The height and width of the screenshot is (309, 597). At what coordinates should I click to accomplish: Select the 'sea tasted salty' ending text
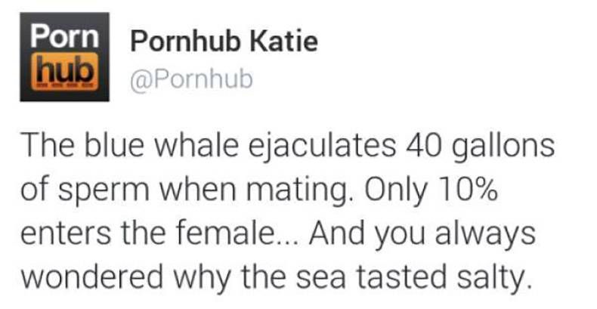pyautogui.click(x=413, y=279)
